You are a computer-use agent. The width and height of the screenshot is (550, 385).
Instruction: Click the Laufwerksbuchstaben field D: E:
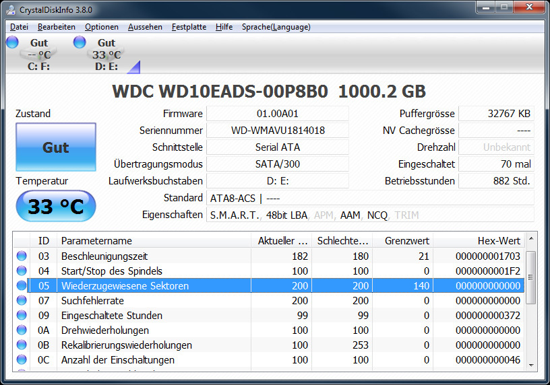click(x=278, y=181)
